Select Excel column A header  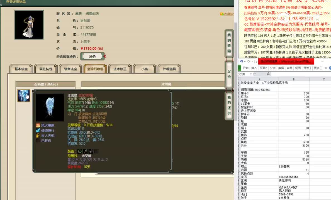[x=259, y=79]
